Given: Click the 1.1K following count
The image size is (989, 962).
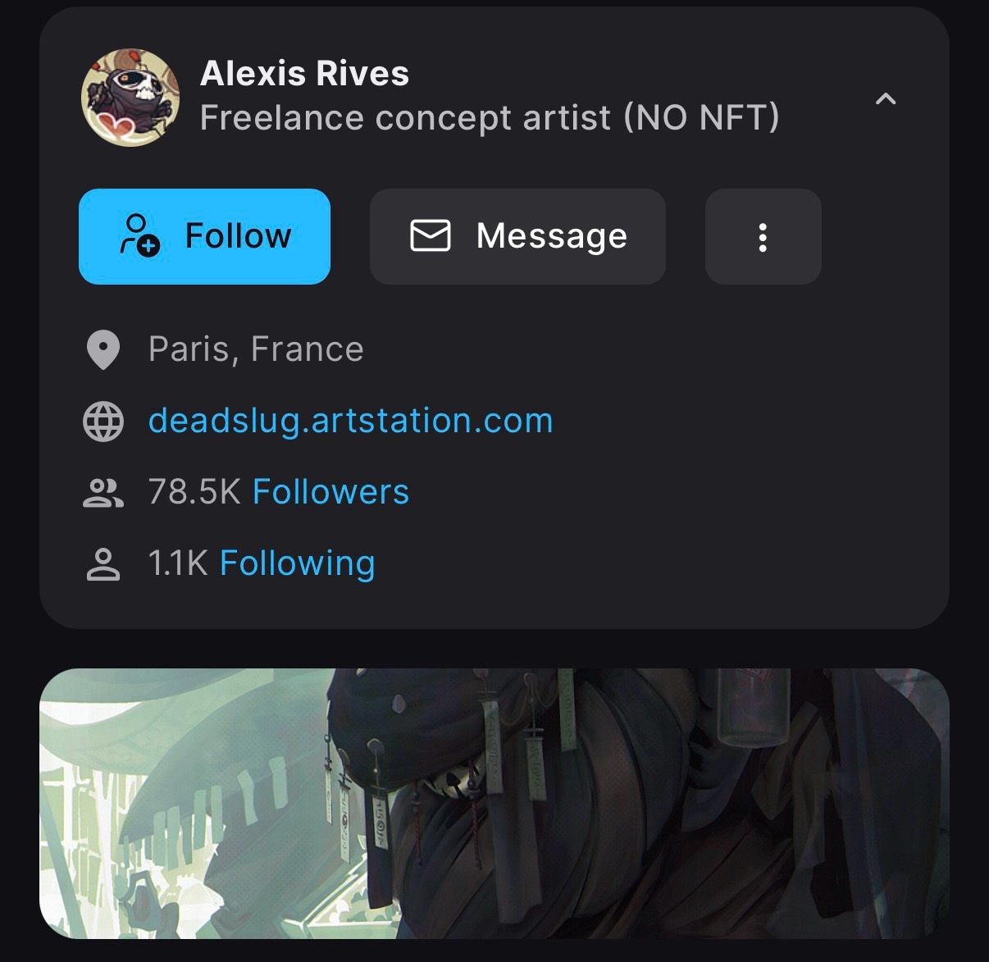Looking at the screenshot, I should [178, 563].
